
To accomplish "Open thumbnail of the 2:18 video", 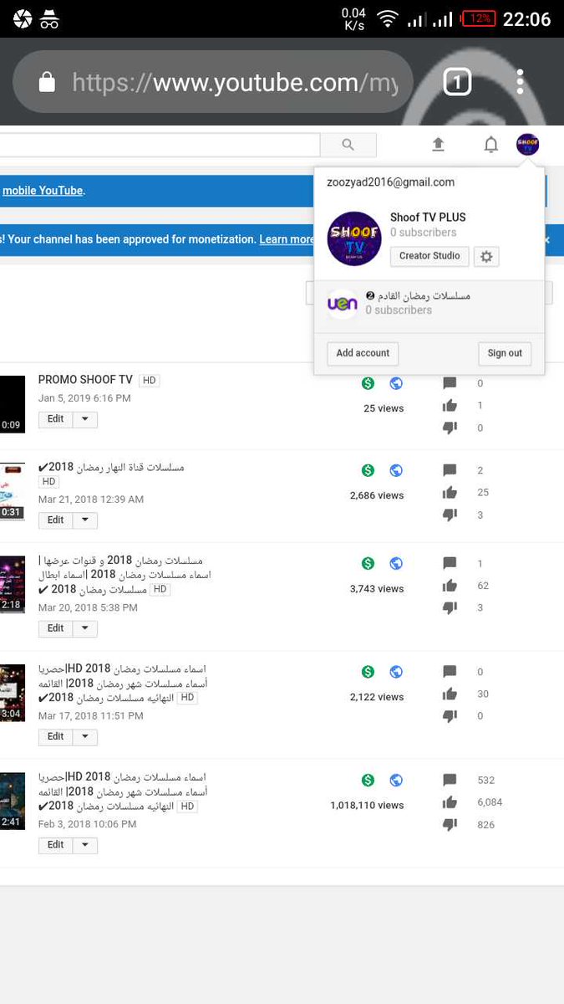I will coord(13,584).
